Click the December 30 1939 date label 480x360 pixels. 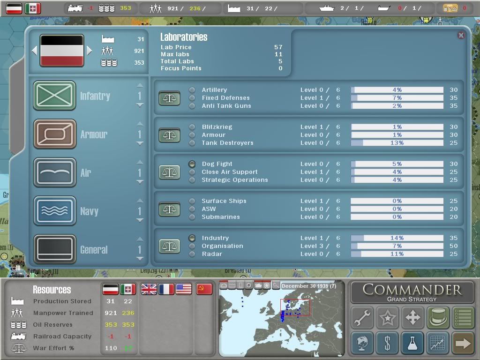[x=308, y=286]
